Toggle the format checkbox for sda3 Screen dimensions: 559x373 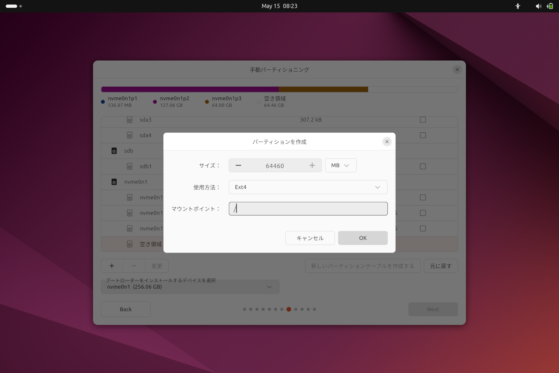pyautogui.click(x=423, y=120)
